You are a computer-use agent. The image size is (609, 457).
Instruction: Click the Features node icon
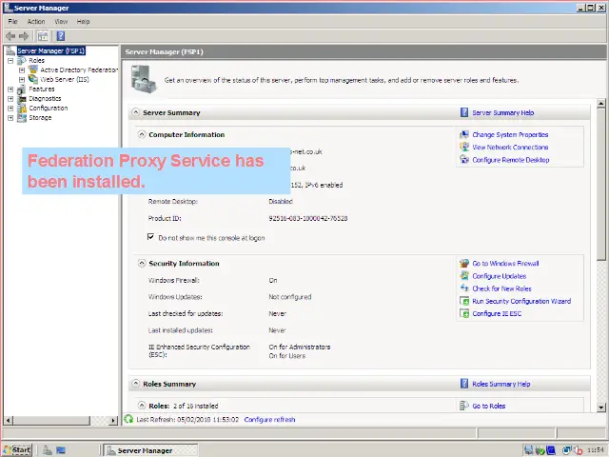coord(22,89)
